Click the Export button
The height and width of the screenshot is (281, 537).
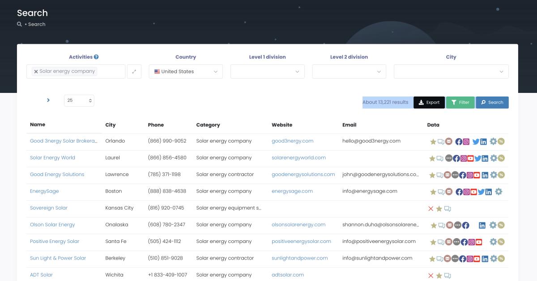tap(429, 102)
